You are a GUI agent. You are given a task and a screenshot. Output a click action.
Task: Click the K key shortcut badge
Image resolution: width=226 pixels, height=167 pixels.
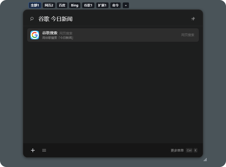tap(196, 150)
